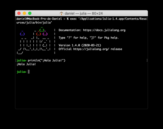Click the purple circle in the Julia logo
This screenshot has width=163, height=129.
tap(45, 34)
